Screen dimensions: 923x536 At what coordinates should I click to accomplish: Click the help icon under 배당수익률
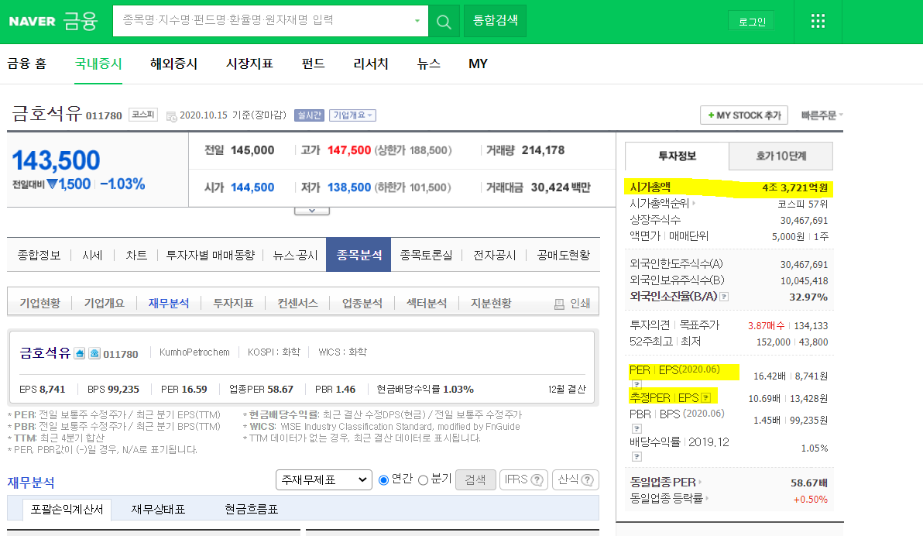(636, 456)
